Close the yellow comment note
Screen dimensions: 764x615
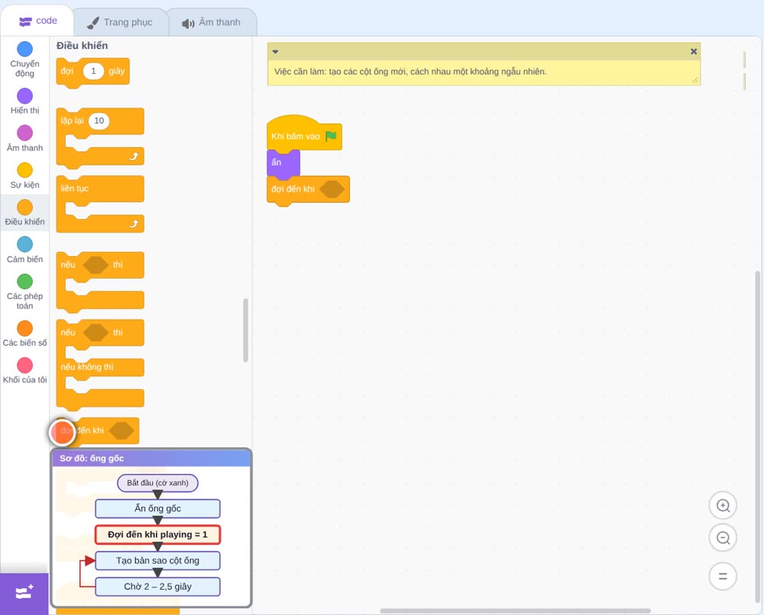pos(694,52)
